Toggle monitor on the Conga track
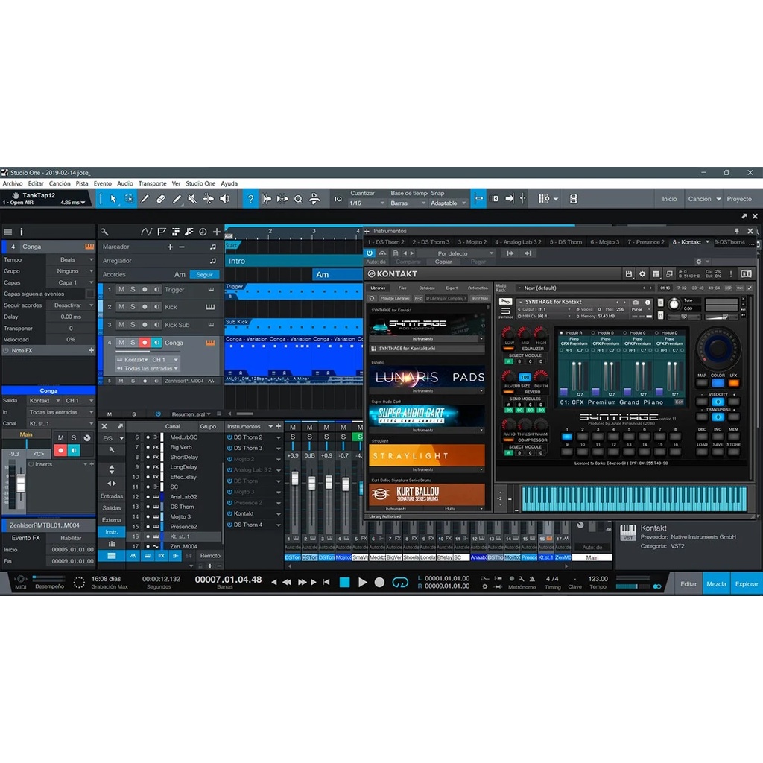Screen dimensions: 763x763 (156, 343)
